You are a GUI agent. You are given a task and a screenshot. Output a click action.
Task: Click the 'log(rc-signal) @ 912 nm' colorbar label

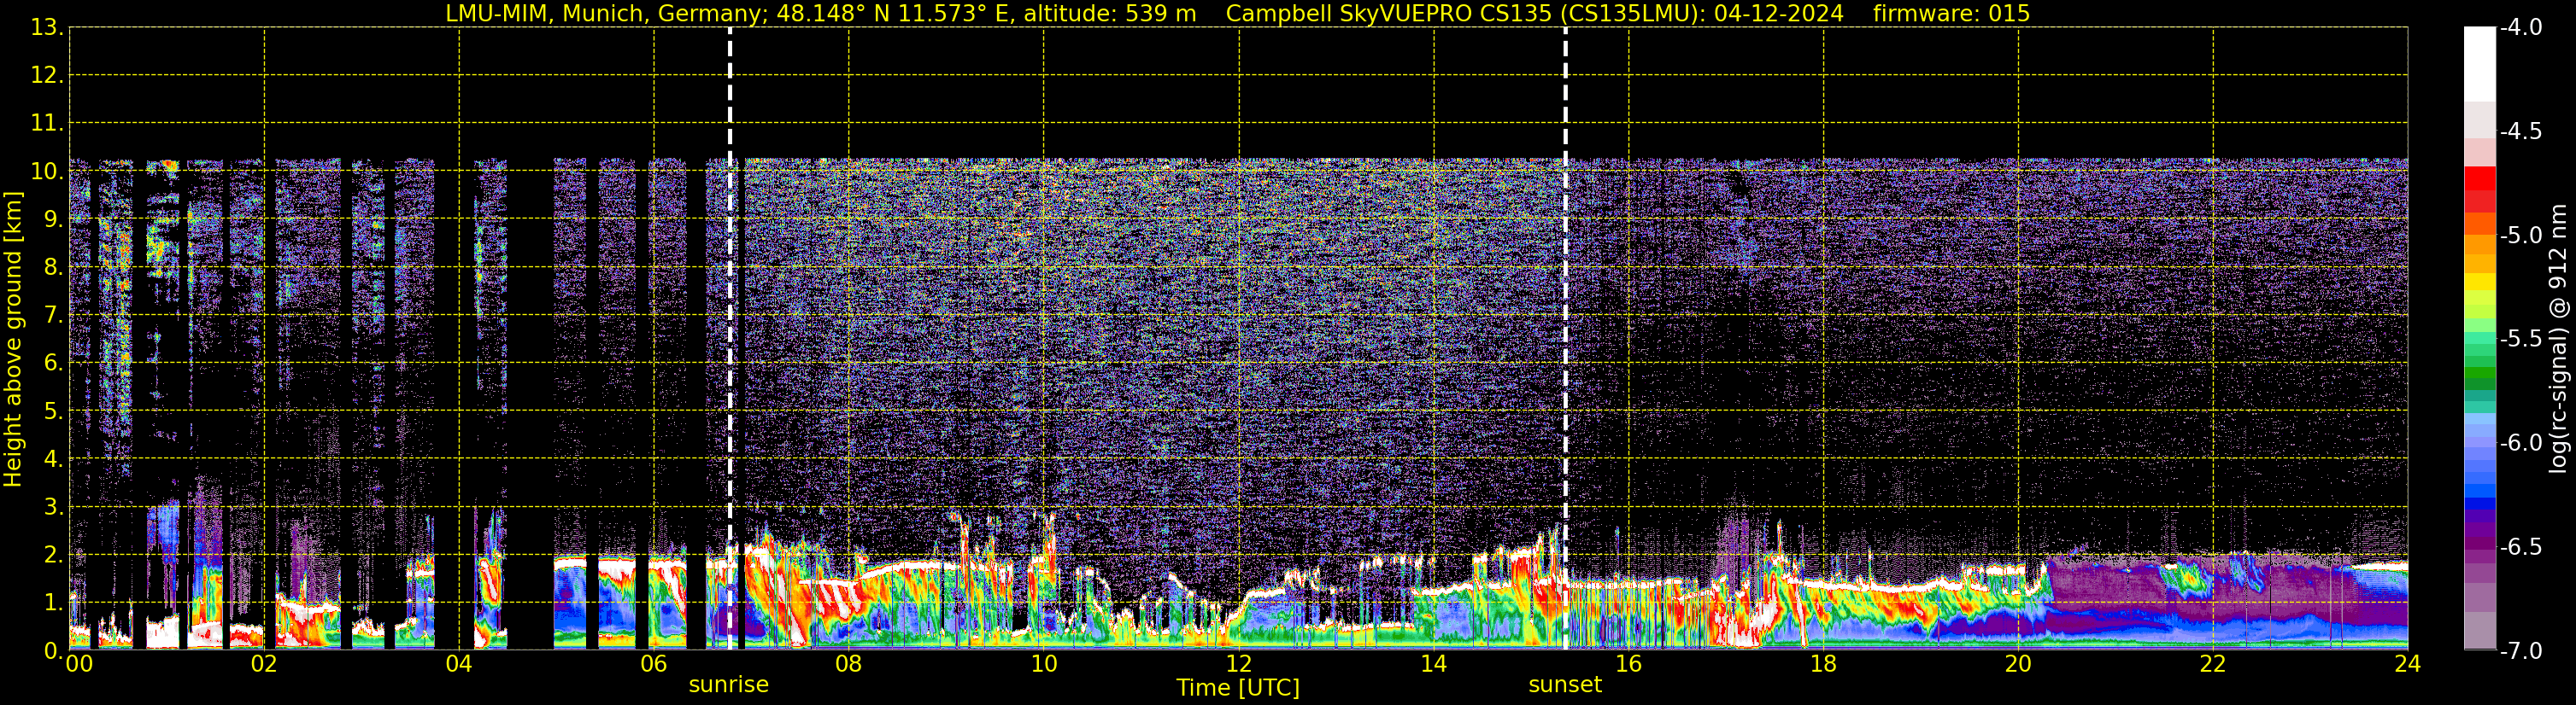[2559, 339]
